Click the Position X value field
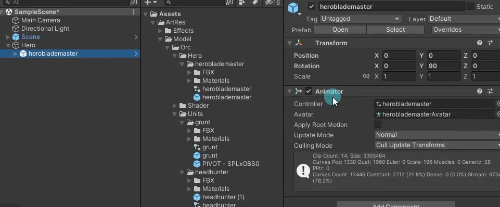The image size is (500, 207). coord(399,56)
